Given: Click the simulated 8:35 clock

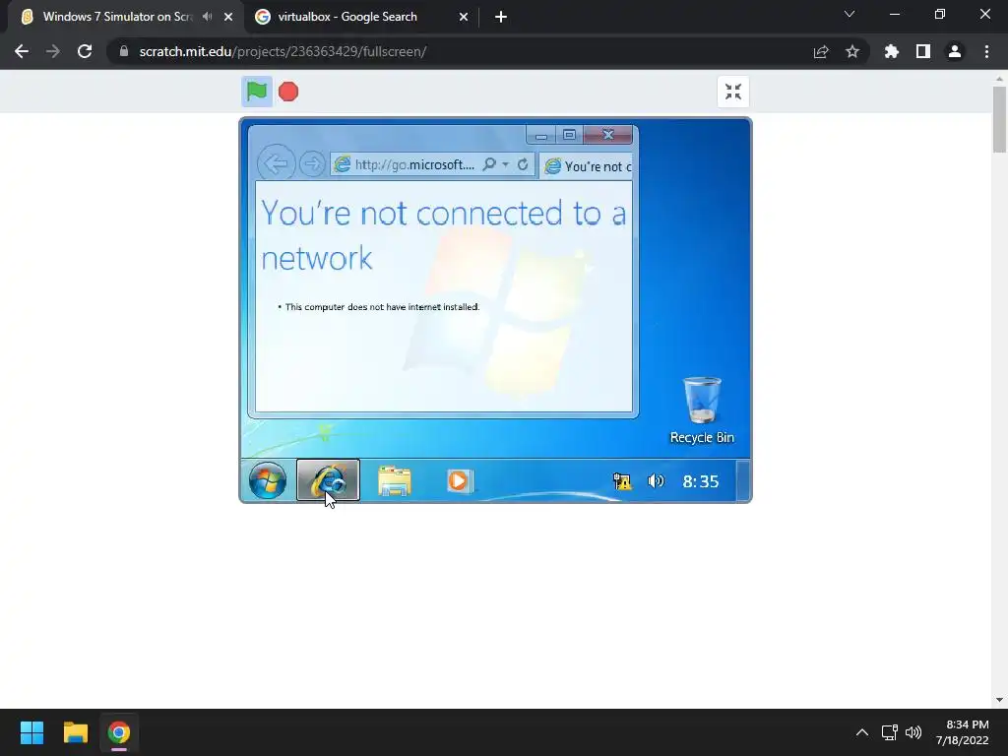Looking at the screenshot, I should click(x=700, y=481).
